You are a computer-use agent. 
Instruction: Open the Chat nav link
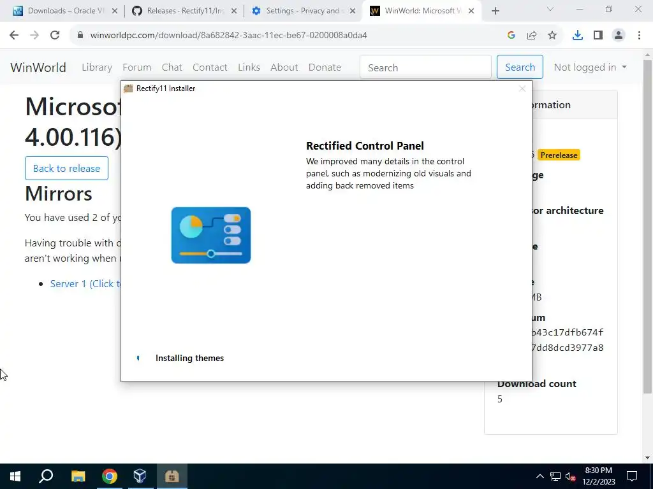coord(172,67)
